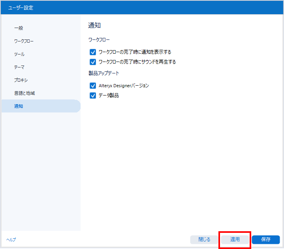Click the ワークフロー section label in the content pane

(99, 40)
